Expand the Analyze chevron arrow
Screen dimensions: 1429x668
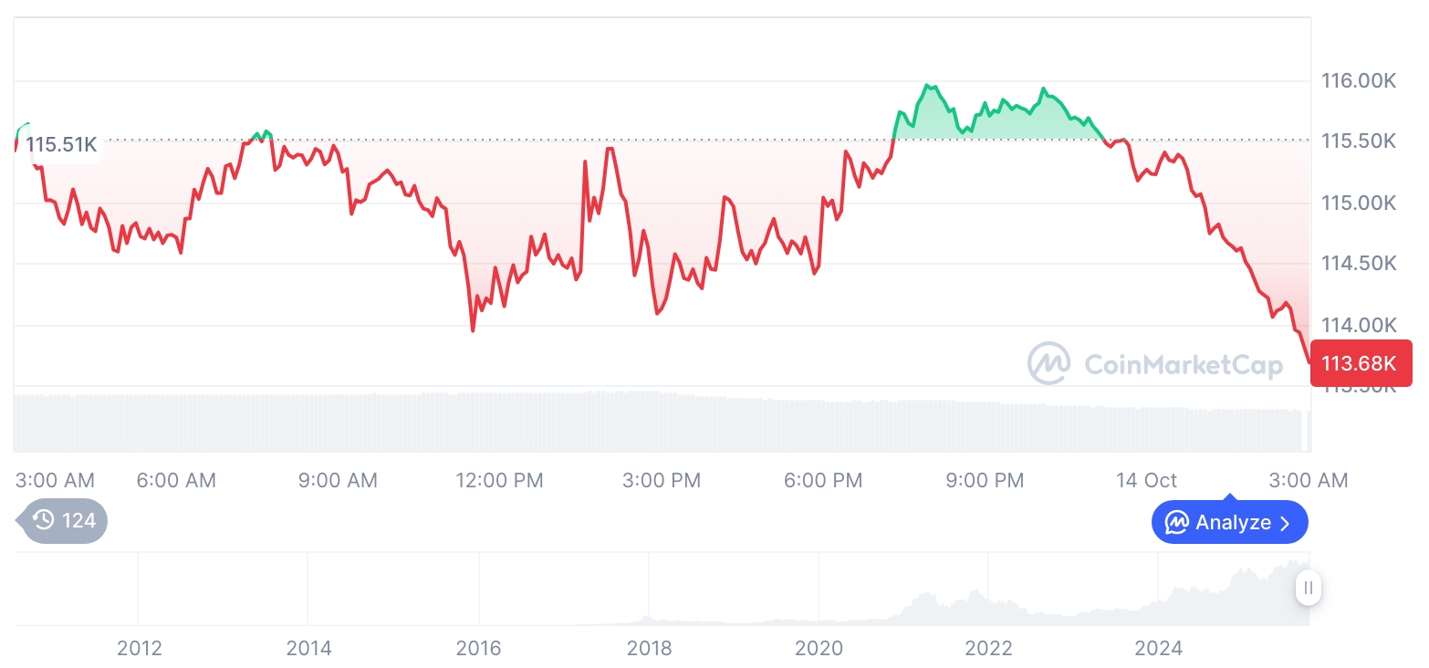[x=1285, y=523]
